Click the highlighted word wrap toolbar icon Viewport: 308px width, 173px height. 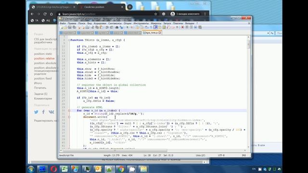(155, 27)
